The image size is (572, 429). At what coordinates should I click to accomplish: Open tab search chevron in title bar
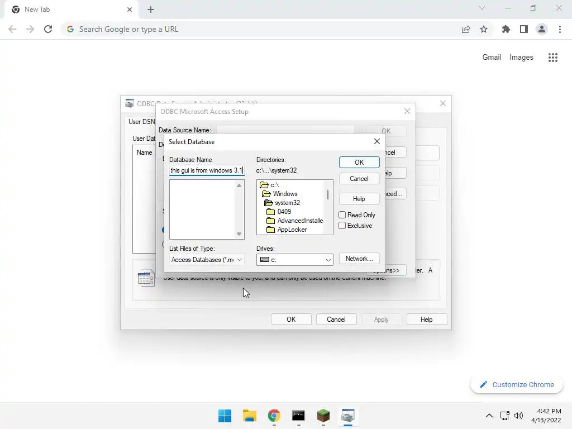tap(482, 8)
